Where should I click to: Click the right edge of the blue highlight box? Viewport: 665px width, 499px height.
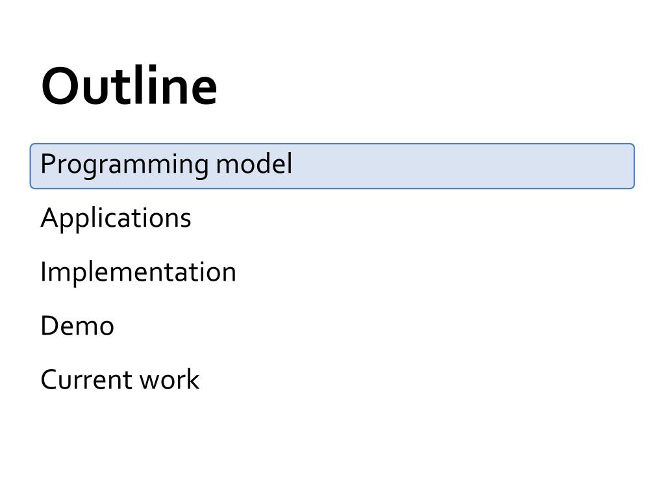(634, 166)
